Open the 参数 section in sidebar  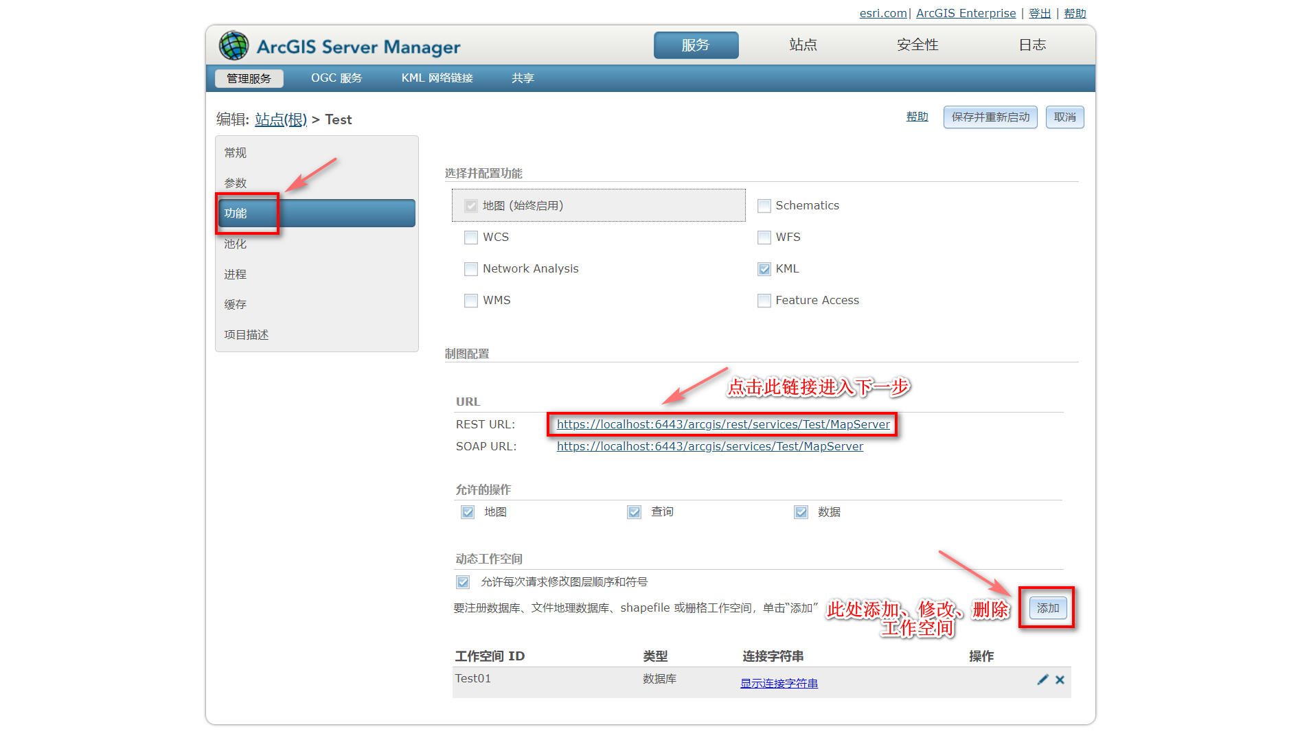pyautogui.click(x=316, y=183)
